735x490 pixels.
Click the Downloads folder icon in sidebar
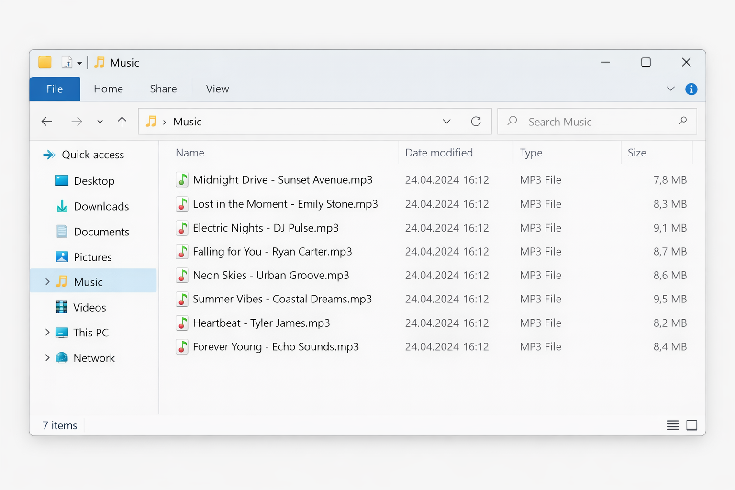62,206
